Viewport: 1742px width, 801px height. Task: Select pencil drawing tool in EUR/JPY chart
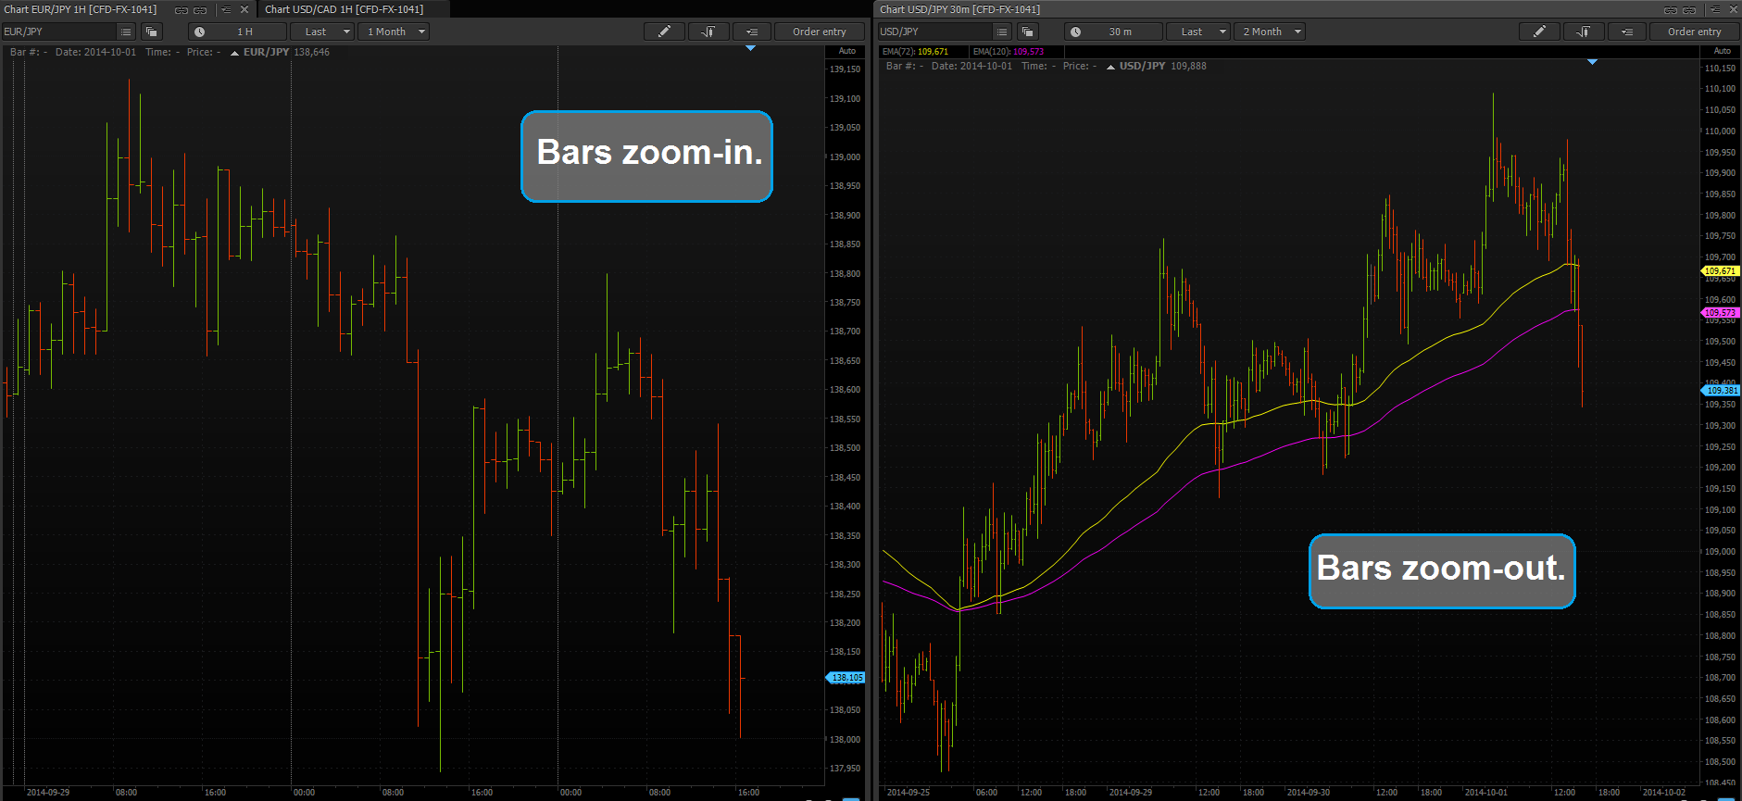[664, 31]
